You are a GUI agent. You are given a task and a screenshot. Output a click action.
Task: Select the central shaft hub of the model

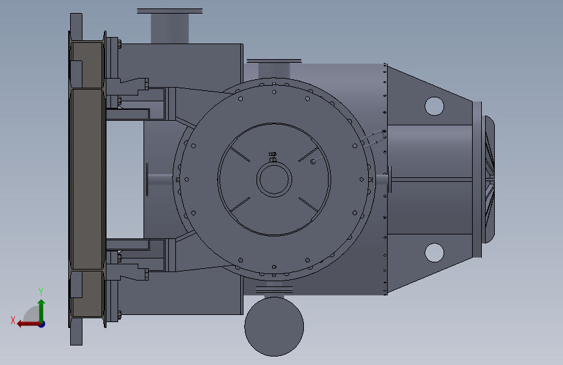tap(274, 179)
